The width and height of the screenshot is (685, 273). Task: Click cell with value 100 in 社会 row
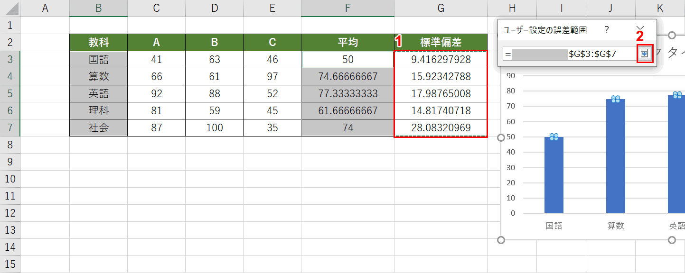[x=215, y=127]
